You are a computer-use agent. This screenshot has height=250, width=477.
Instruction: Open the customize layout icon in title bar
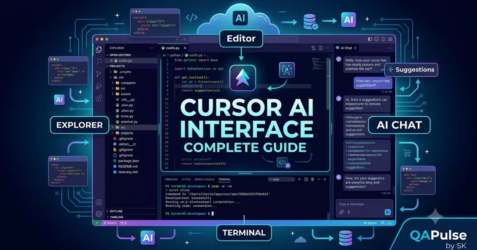click(x=390, y=39)
